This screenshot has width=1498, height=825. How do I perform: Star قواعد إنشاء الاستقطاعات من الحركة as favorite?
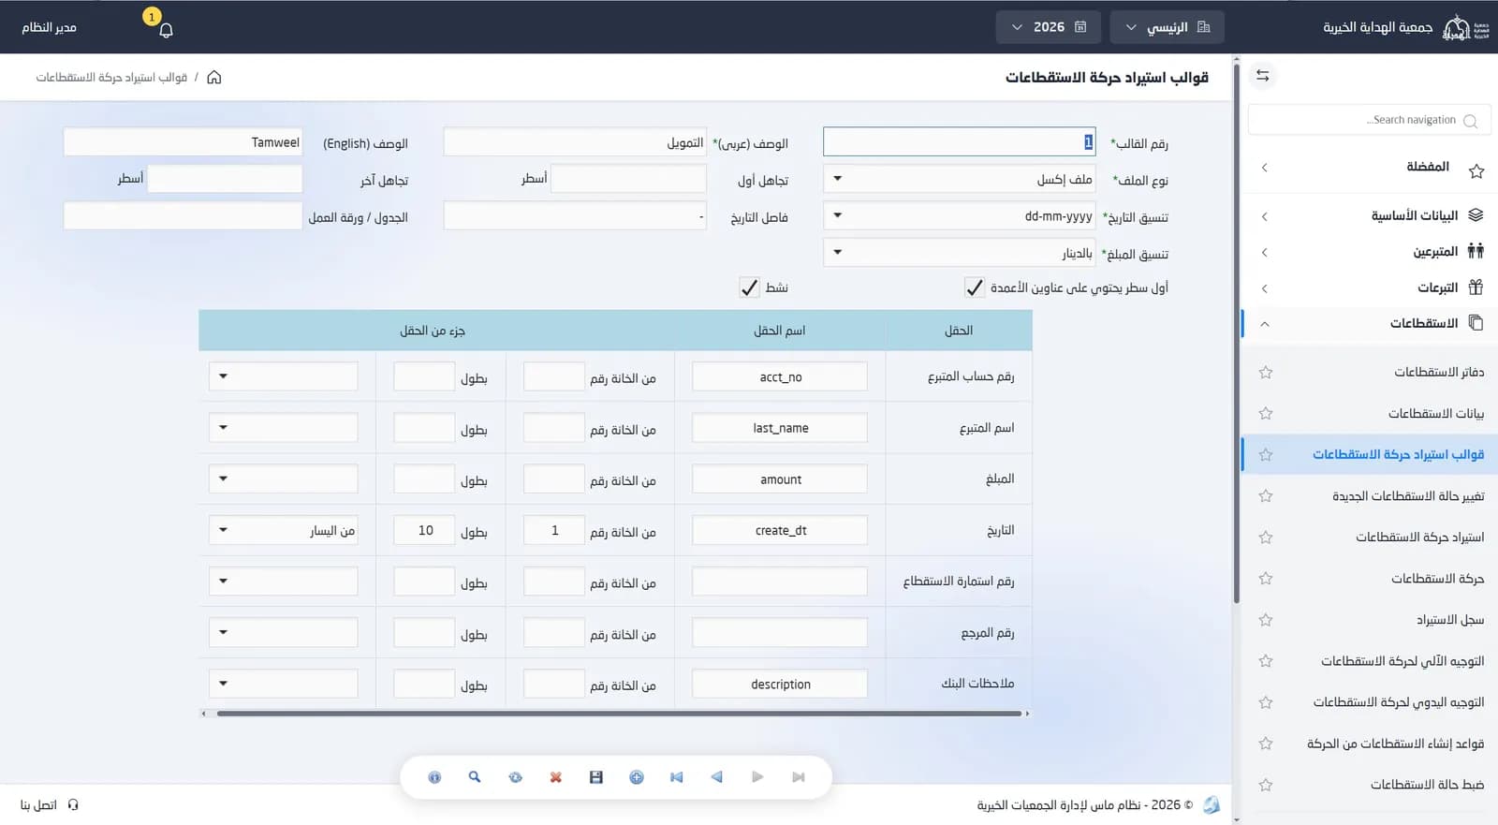tap(1266, 744)
